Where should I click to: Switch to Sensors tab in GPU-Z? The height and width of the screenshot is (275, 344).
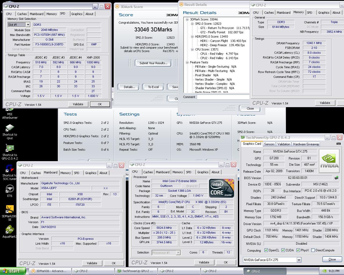(269, 144)
